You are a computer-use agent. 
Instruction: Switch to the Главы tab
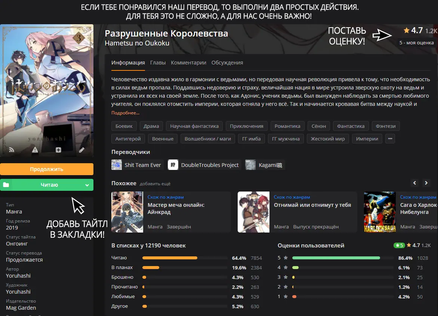tap(158, 63)
